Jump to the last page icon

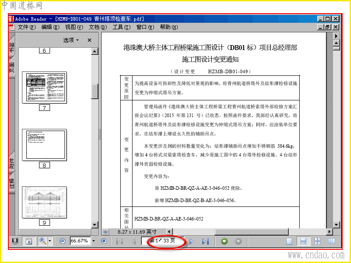(x=205, y=242)
